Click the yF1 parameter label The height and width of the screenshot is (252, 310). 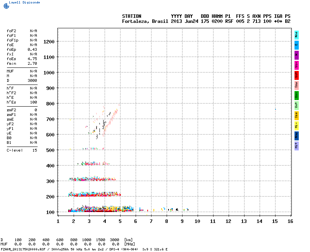10,129
